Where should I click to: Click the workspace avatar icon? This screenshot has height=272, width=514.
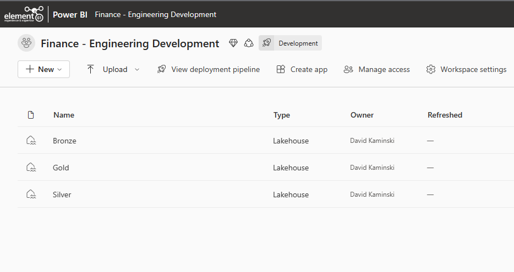click(x=26, y=43)
